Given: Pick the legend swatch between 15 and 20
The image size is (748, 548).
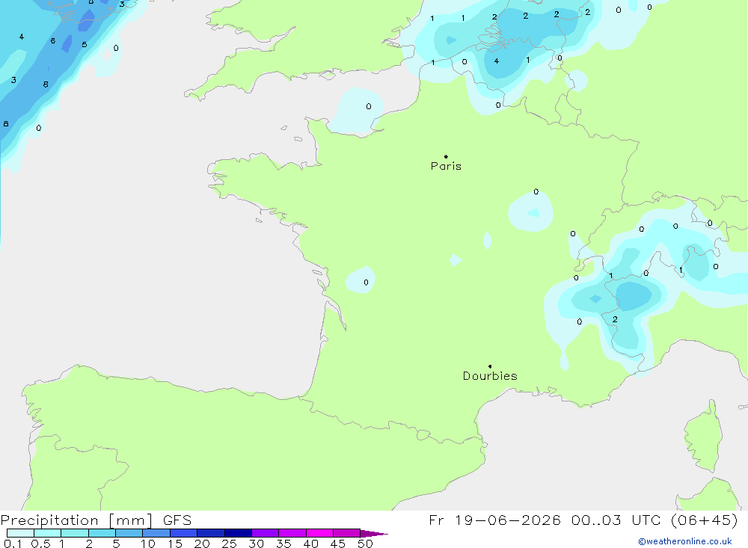Looking at the screenshot, I should pyautogui.click(x=184, y=533).
